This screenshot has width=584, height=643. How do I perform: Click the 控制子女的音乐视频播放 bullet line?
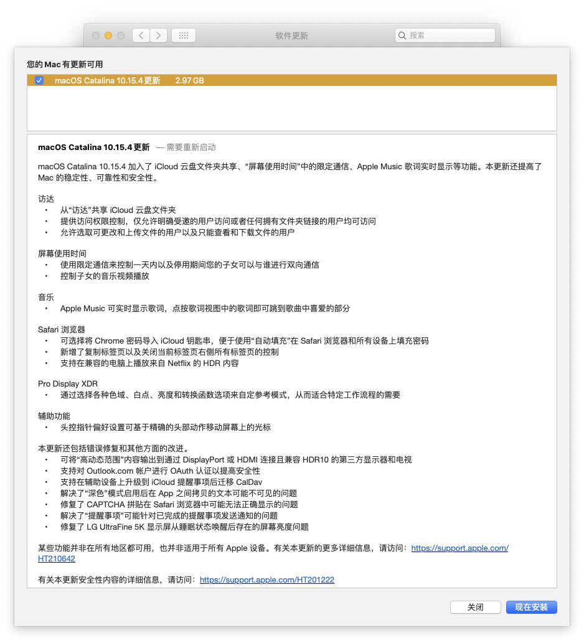(105, 276)
